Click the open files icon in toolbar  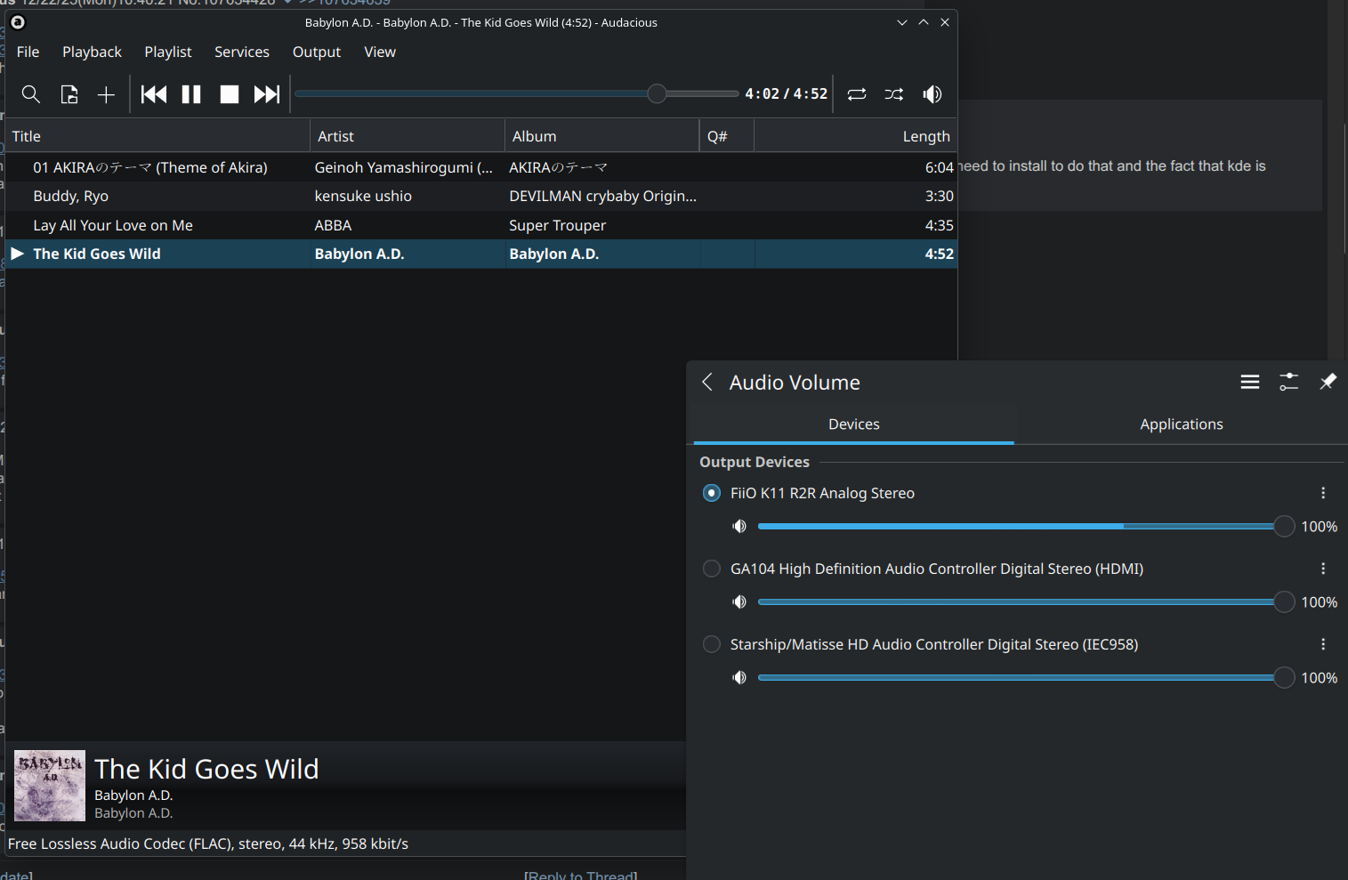pyautogui.click(x=69, y=94)
